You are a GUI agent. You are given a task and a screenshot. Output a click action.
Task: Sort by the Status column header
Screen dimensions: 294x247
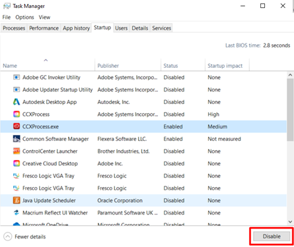[x=183, y=65]
